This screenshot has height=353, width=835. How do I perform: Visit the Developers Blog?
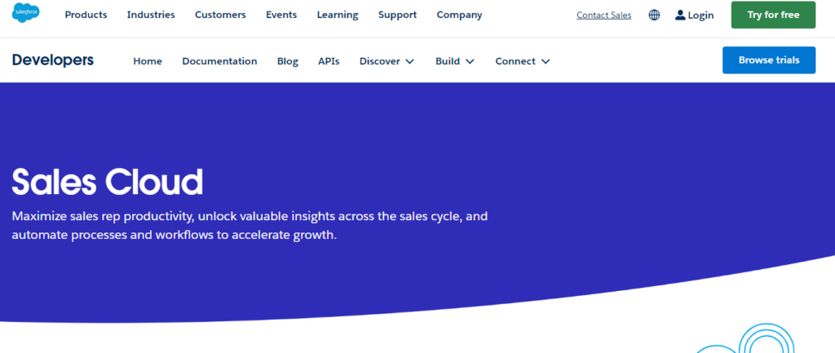288,61
